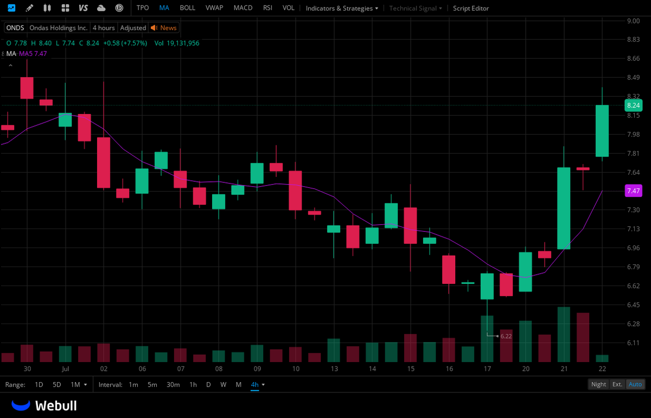Toggle the RSI indicator
651x418 pixels.
[267, 8]
